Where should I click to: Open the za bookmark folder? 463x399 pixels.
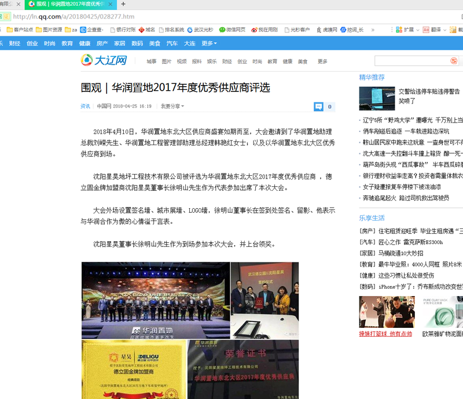[71, 29]
